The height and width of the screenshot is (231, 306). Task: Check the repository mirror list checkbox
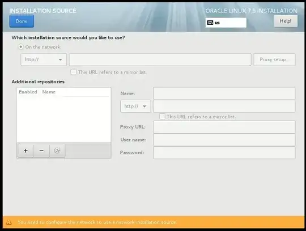point(162,117)
